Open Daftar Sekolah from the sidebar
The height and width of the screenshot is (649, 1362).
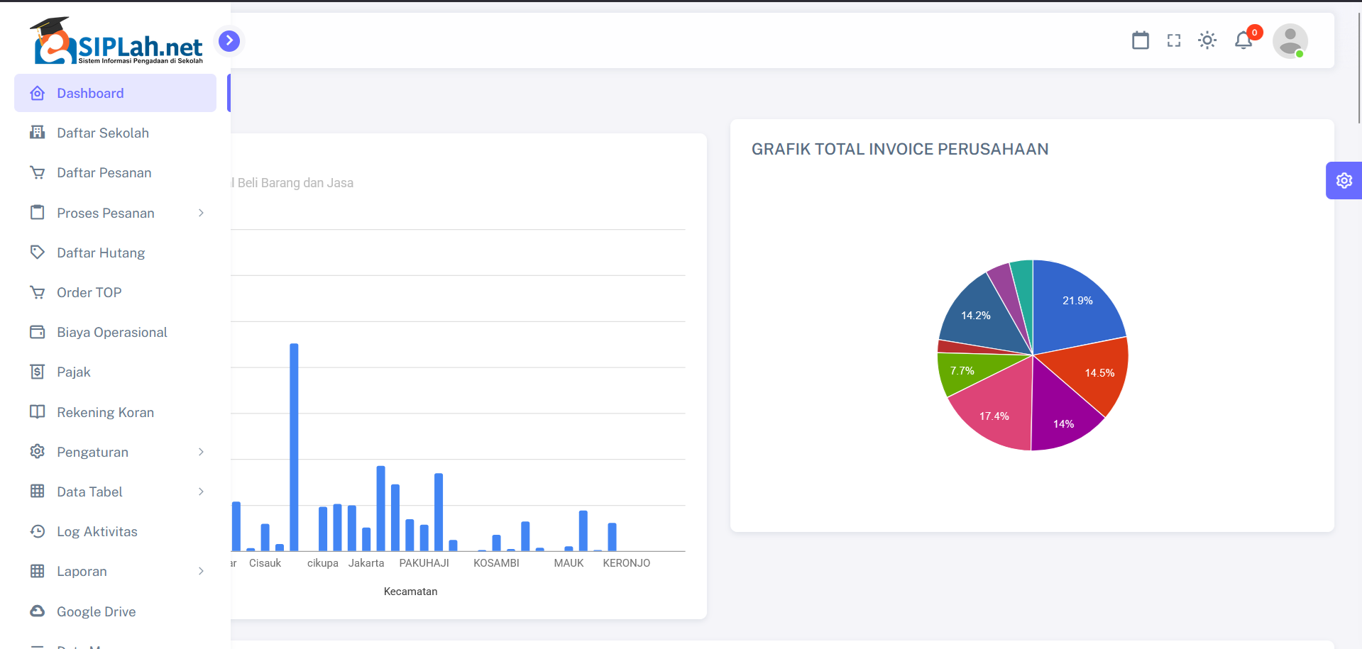pos(103,133)
